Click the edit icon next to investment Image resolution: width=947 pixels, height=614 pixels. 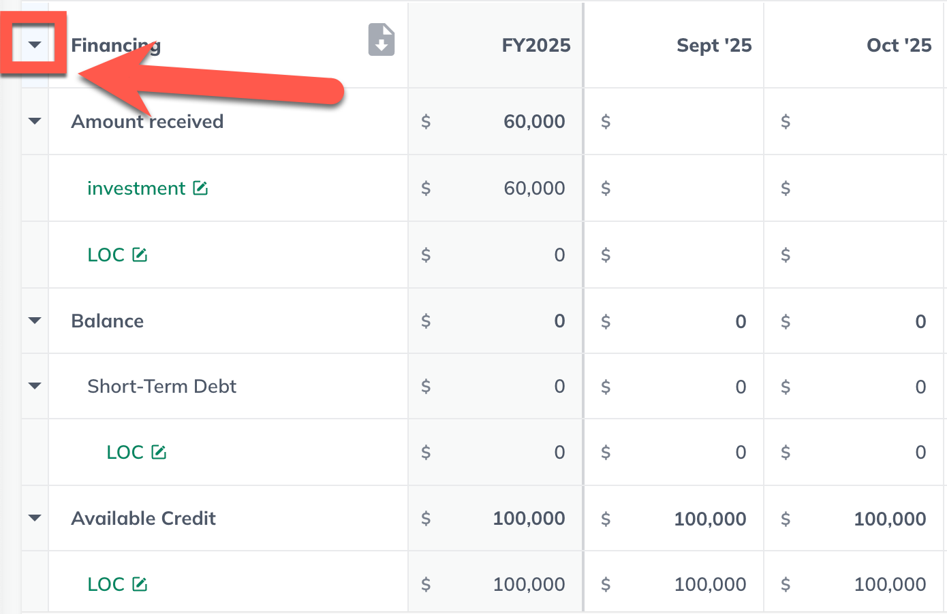200,188
